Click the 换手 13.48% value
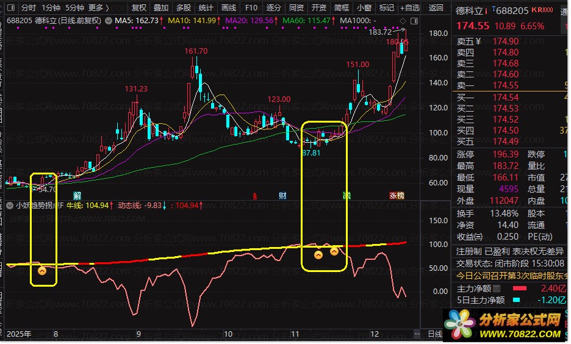This screenshot has height=344, width=571. [505, 213]
